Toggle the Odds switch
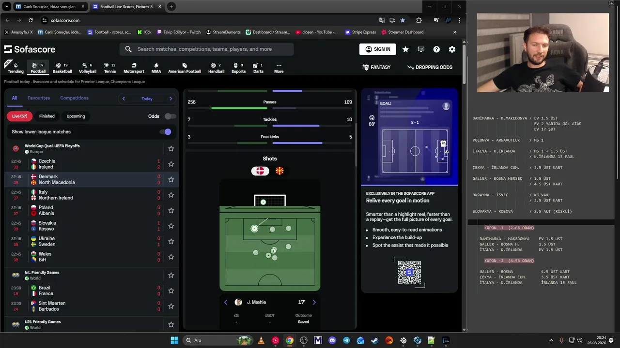This screenshot has width=620, height=348. (x=170, y=116)
